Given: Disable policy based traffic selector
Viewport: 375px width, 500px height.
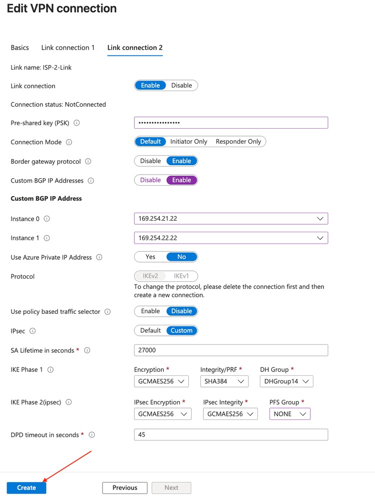Looking at the screenshot, I should pos(181,311).
